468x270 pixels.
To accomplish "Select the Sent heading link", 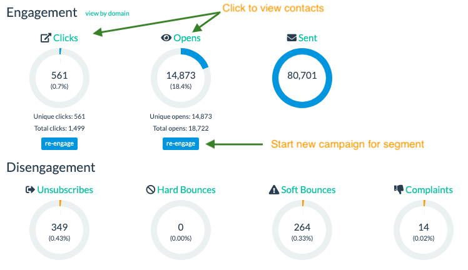I will [308, 38].
